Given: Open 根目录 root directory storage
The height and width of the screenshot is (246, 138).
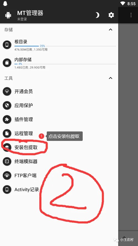Looking at the screenshot, I should (x=59, y=45).
